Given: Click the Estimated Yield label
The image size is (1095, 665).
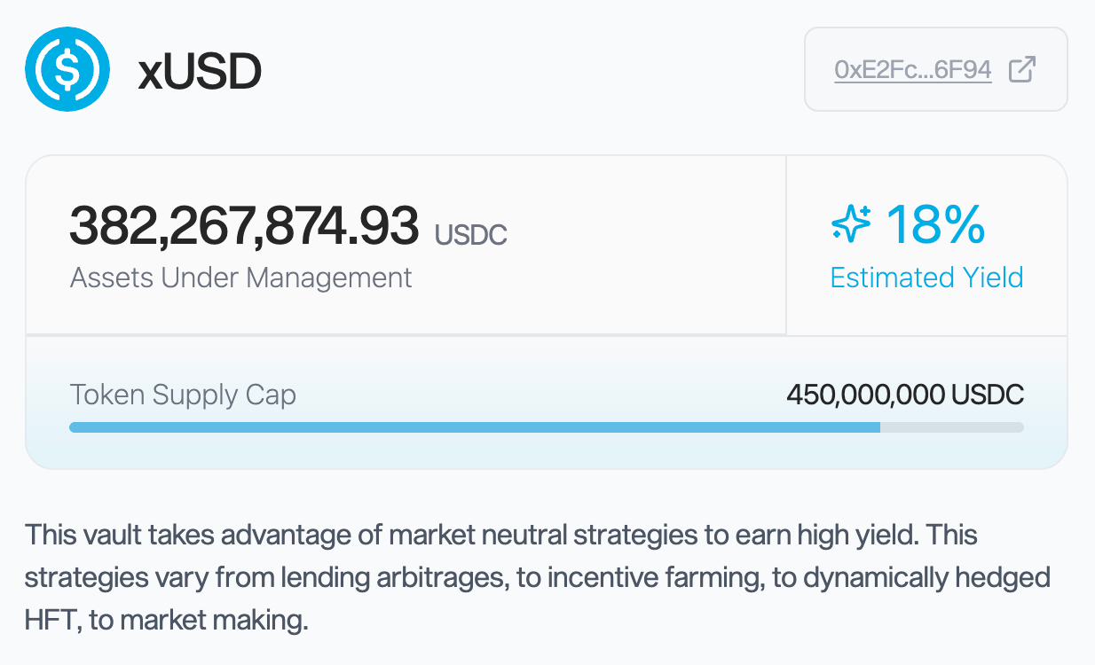Looking at the screenshot, I should point(926,277).
